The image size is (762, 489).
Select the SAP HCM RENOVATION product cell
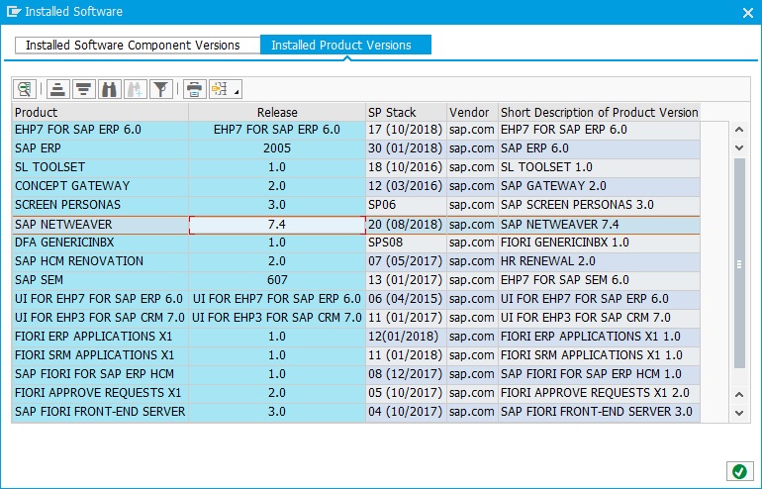(100, 261)
